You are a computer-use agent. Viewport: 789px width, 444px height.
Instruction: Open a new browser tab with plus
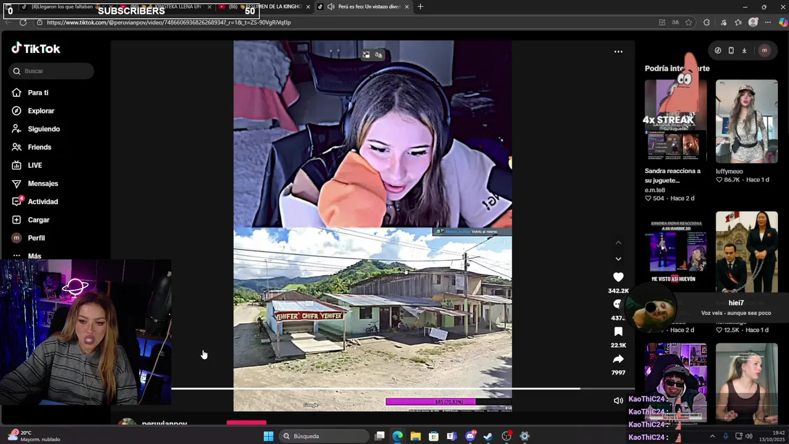pos(420,7)
